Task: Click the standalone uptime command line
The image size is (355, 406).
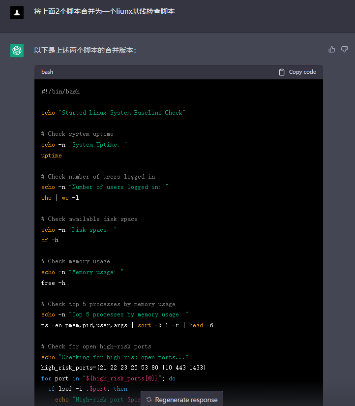Action: point(52,156)
